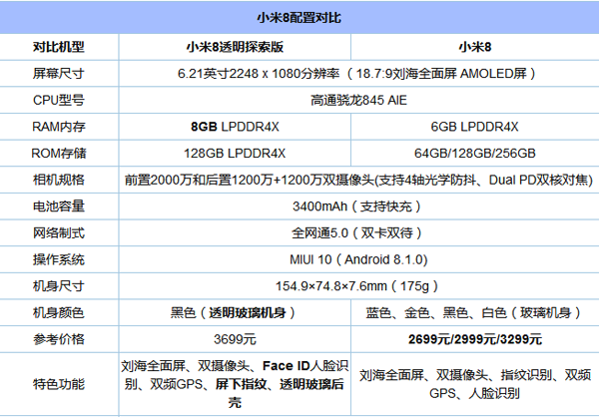Screen dimensions: 599x417
Task: Click the 小米8透明探索版 column header
Action: 235,47
